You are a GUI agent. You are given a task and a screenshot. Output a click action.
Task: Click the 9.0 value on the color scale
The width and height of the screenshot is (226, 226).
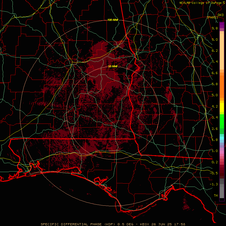coord(215,39)
